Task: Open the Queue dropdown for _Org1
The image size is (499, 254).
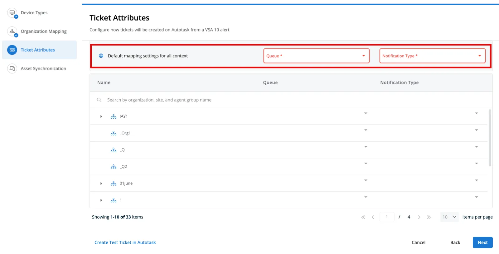Action: pyautogui.click(x=366, y=130)
